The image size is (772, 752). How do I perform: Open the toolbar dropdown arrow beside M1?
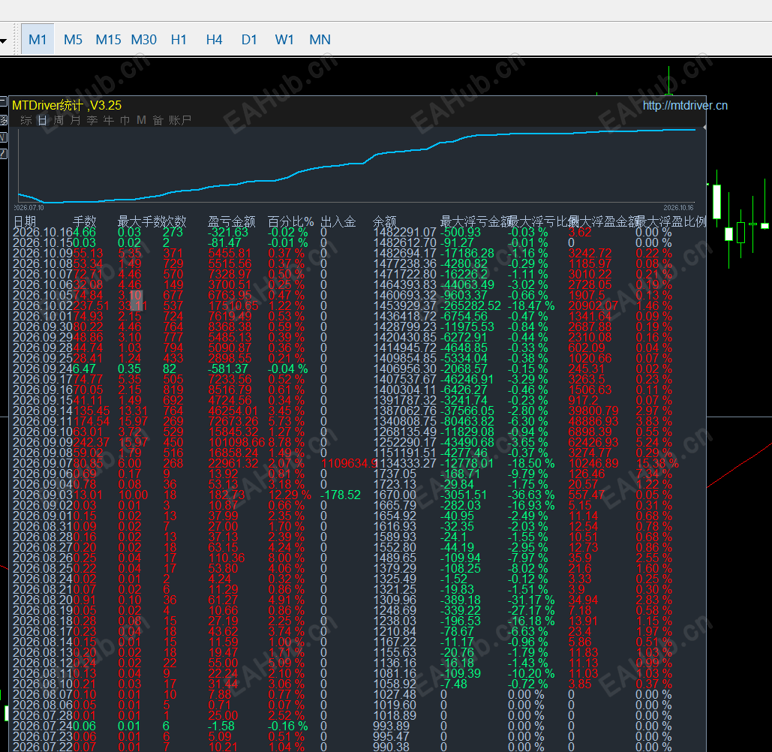coord(3,41)
